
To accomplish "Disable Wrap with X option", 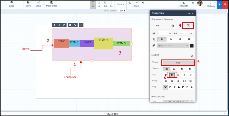I will (x=166, y=87).
